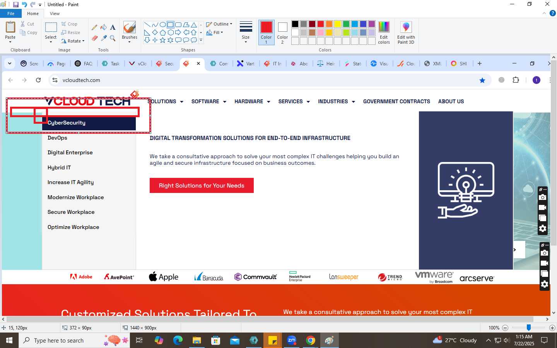This screenshot has width=557, height=348.
Task: Switch to the View ribbon tab
Action: pyautogui.click(x=55, y=14)
